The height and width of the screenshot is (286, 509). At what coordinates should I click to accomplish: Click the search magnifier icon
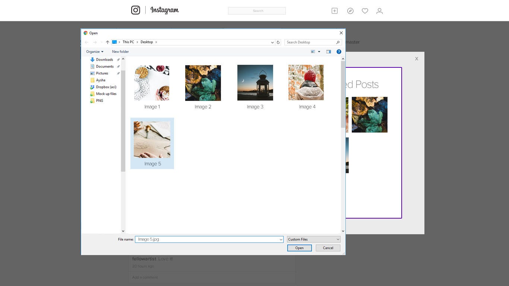(338, 42)
